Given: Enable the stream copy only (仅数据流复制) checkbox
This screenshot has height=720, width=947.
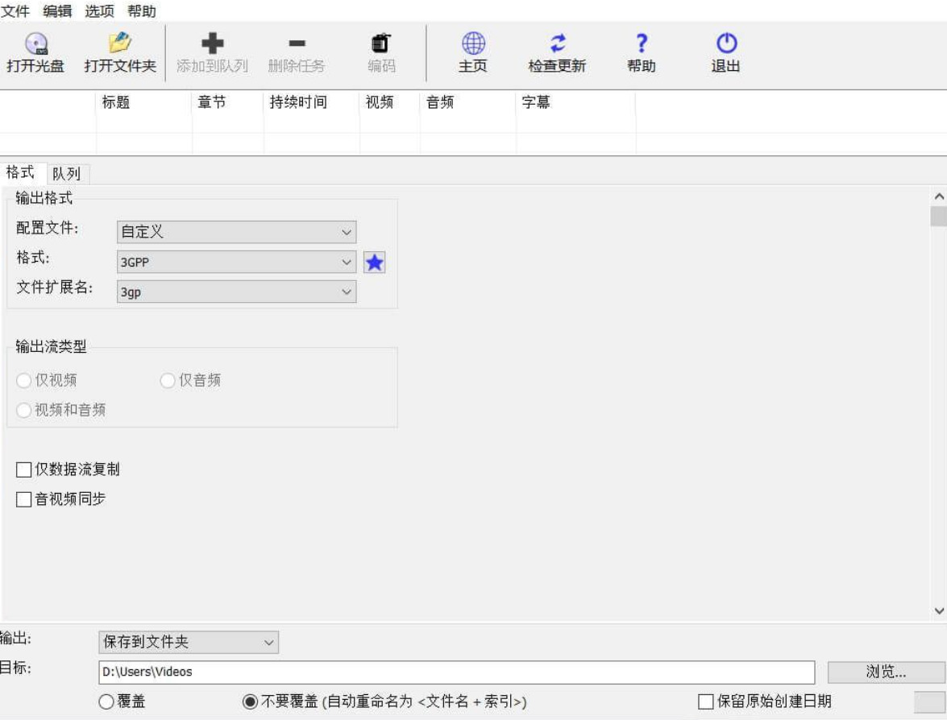Looking at the screenshot, I should pos(23,470).
